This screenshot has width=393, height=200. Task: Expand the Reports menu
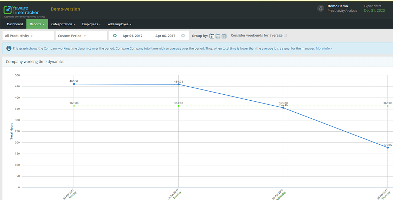(37, 24)
